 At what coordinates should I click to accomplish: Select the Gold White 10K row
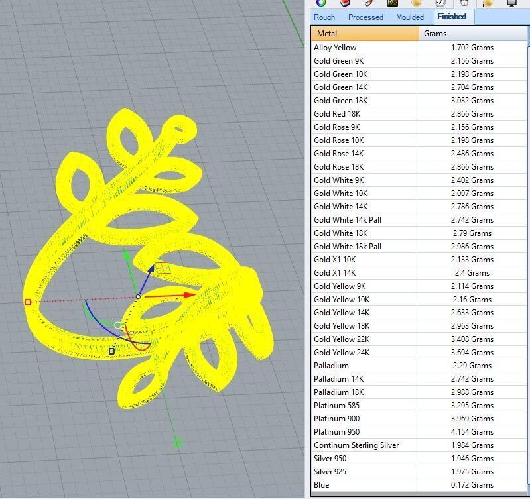[419, 193]
